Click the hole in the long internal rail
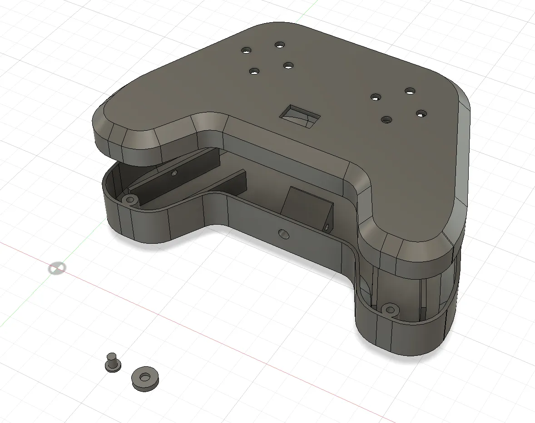Viewport: 535px width, 423px height. [x=174, y=173]
